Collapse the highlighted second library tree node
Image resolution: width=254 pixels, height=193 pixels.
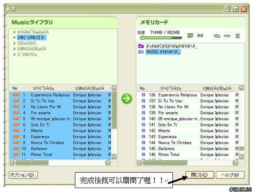click(15, 37)
